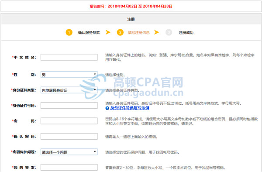Click the red 报名时间 date text

pyautogui.click(x=131, y=7)
